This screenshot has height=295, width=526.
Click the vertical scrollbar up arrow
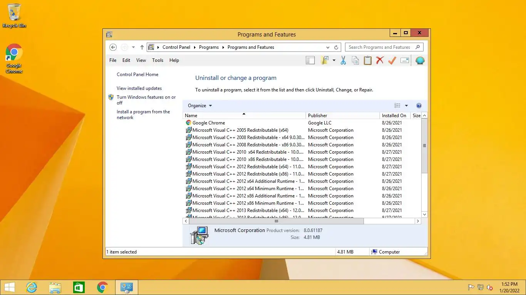pos(424,116)
